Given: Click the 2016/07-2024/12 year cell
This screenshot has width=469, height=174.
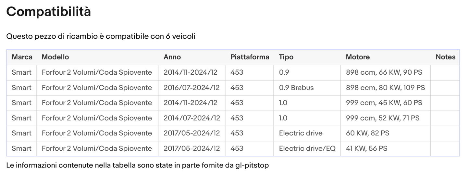Looking at the screenshot, I should (191, 88).
